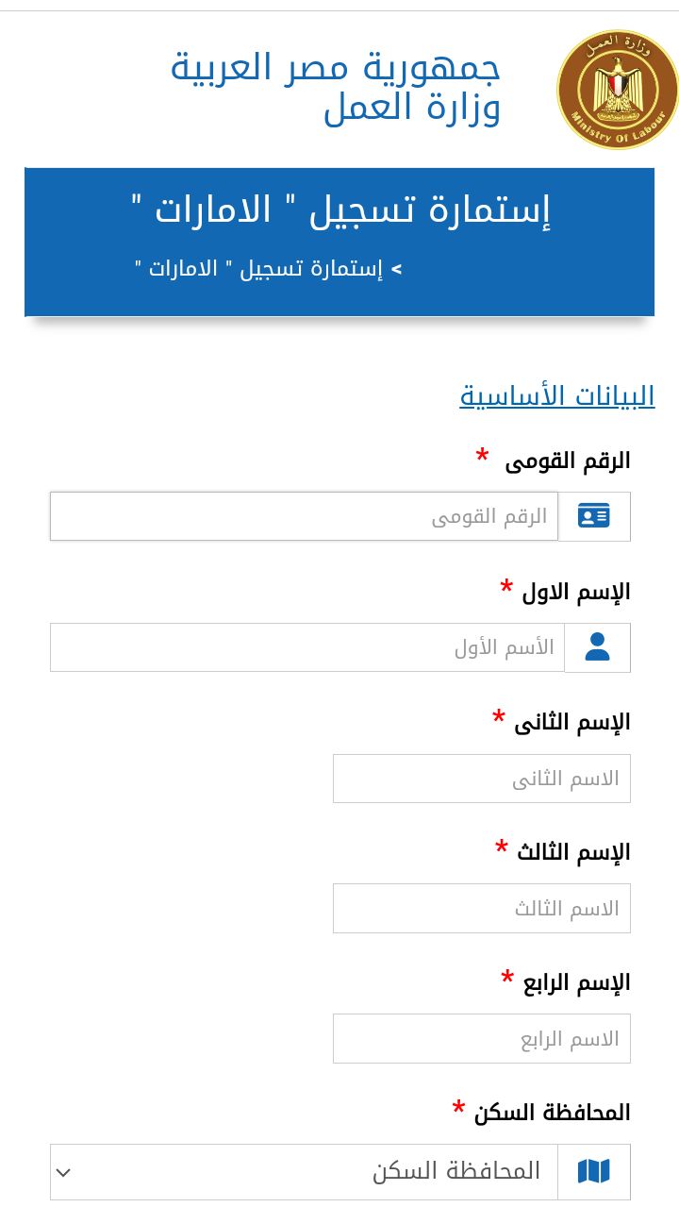Click the person icon beside الإسم الاول field

[596, 647]
